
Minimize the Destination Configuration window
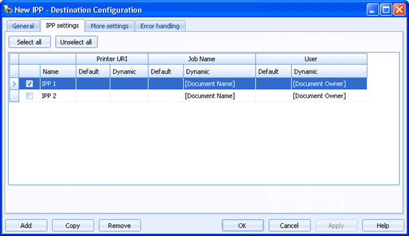372,10
